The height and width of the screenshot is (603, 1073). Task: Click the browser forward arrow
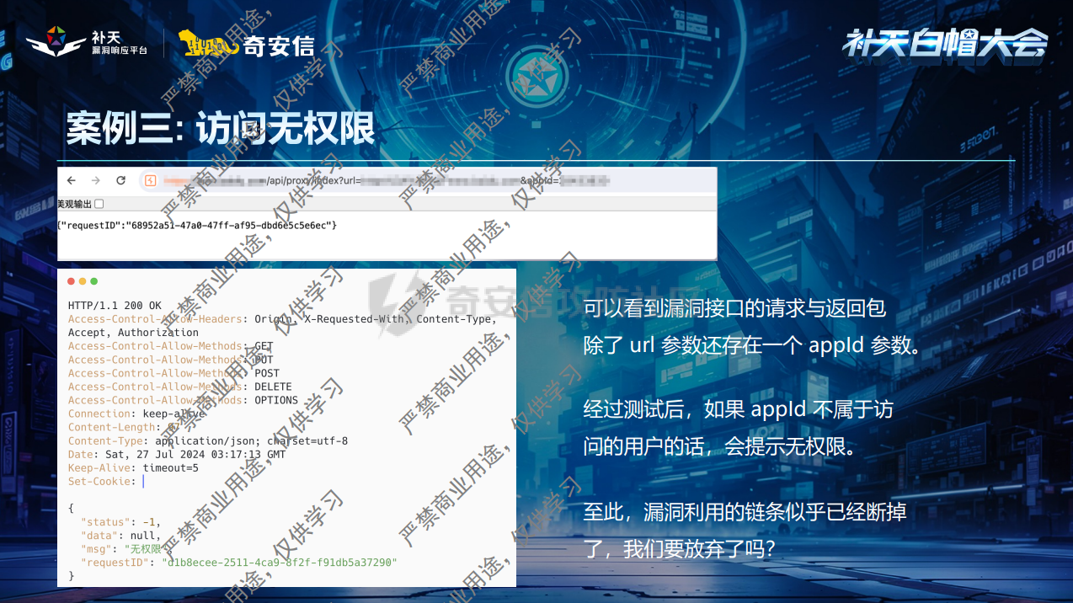point(96,180)
